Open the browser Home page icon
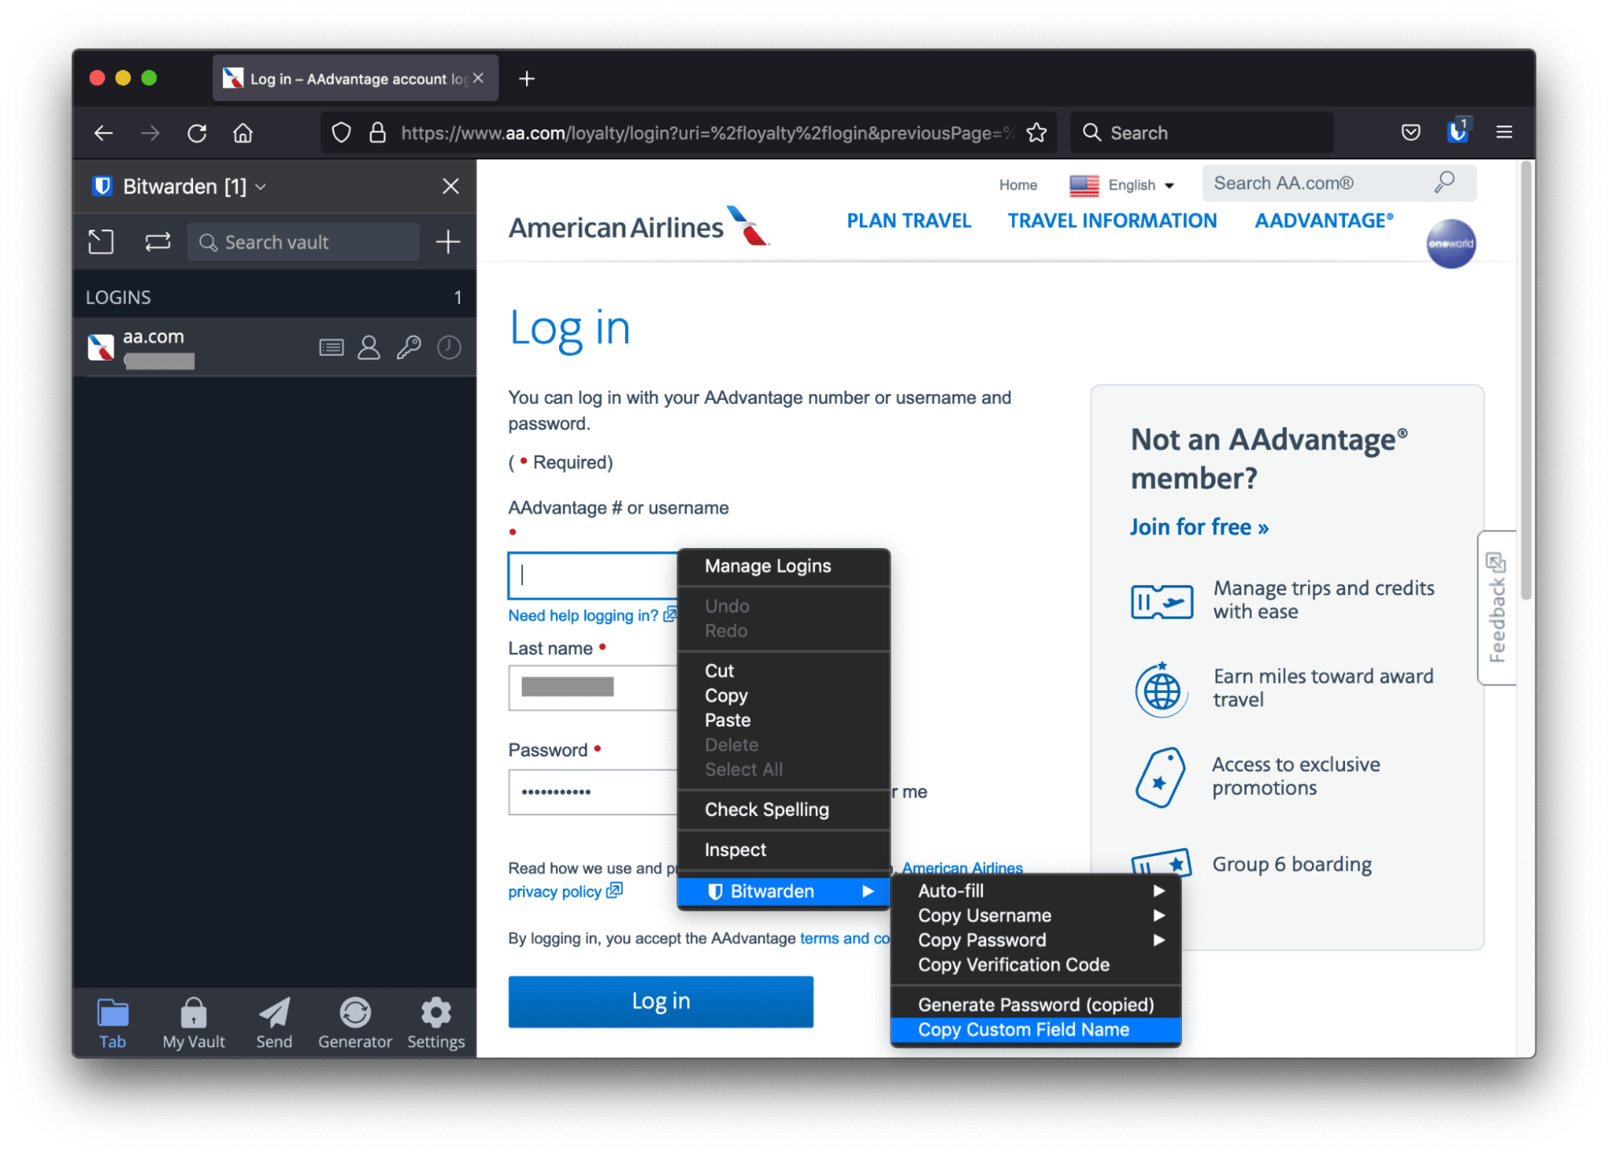 coord(243,133)
